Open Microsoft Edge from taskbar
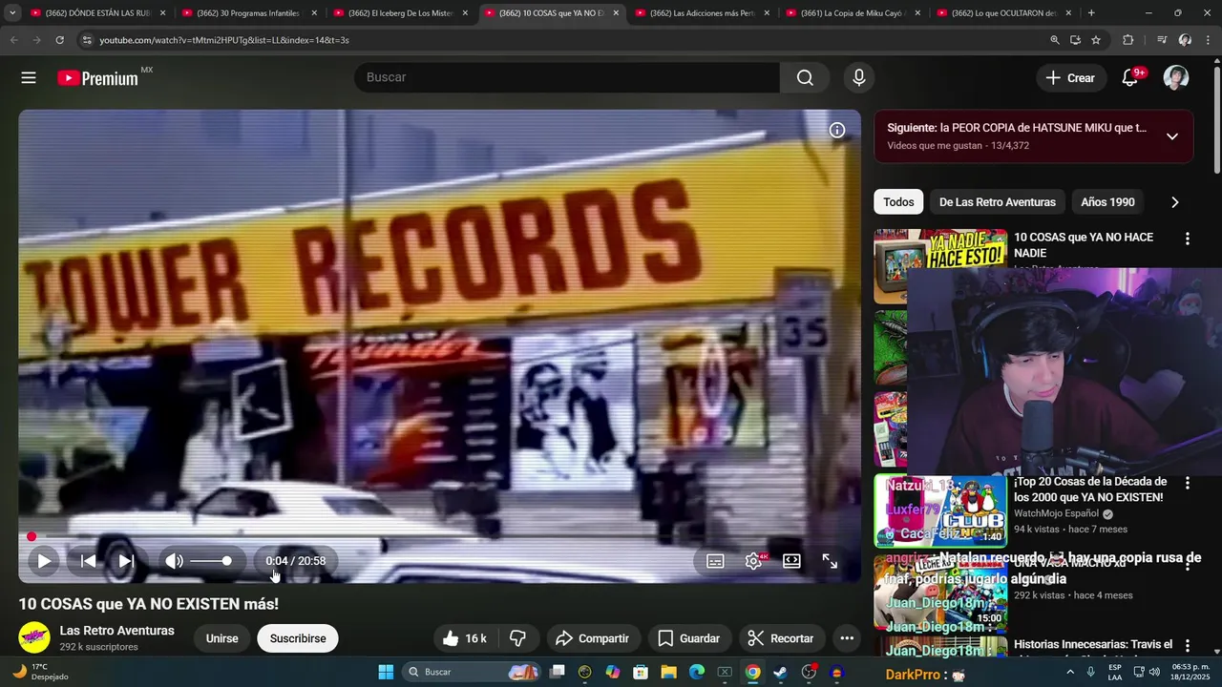This screenshot has width=1222, height=687. [x=697, y=672]
